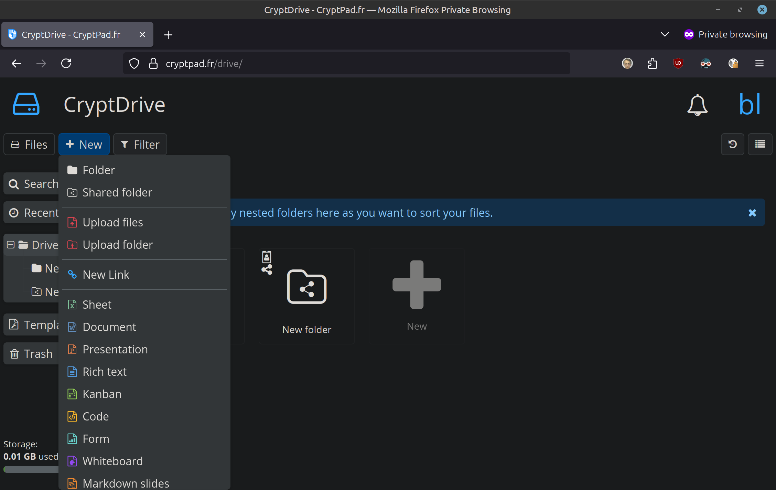Click the large plus New tile
The width and height of the screenshot is (776, 490).
pos(417,295)
